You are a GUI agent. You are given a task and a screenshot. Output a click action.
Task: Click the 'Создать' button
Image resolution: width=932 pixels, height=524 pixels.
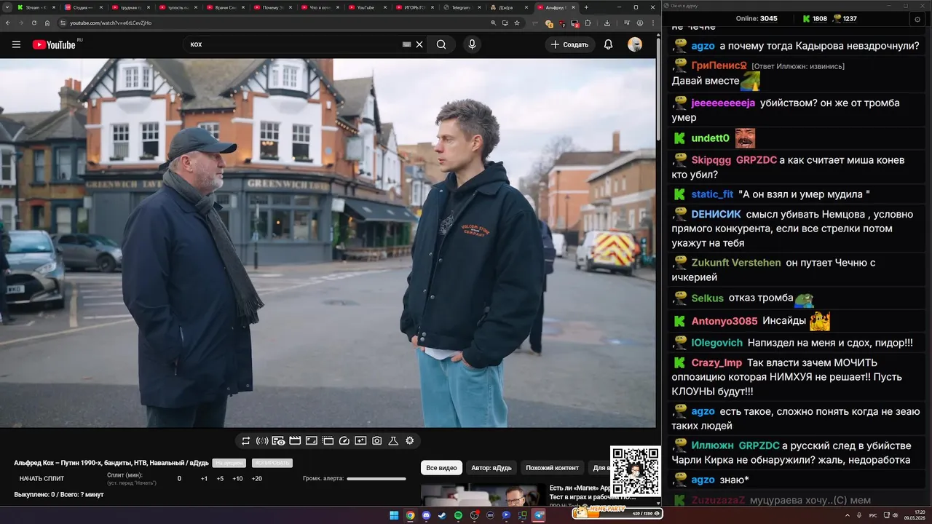point(569,44)
